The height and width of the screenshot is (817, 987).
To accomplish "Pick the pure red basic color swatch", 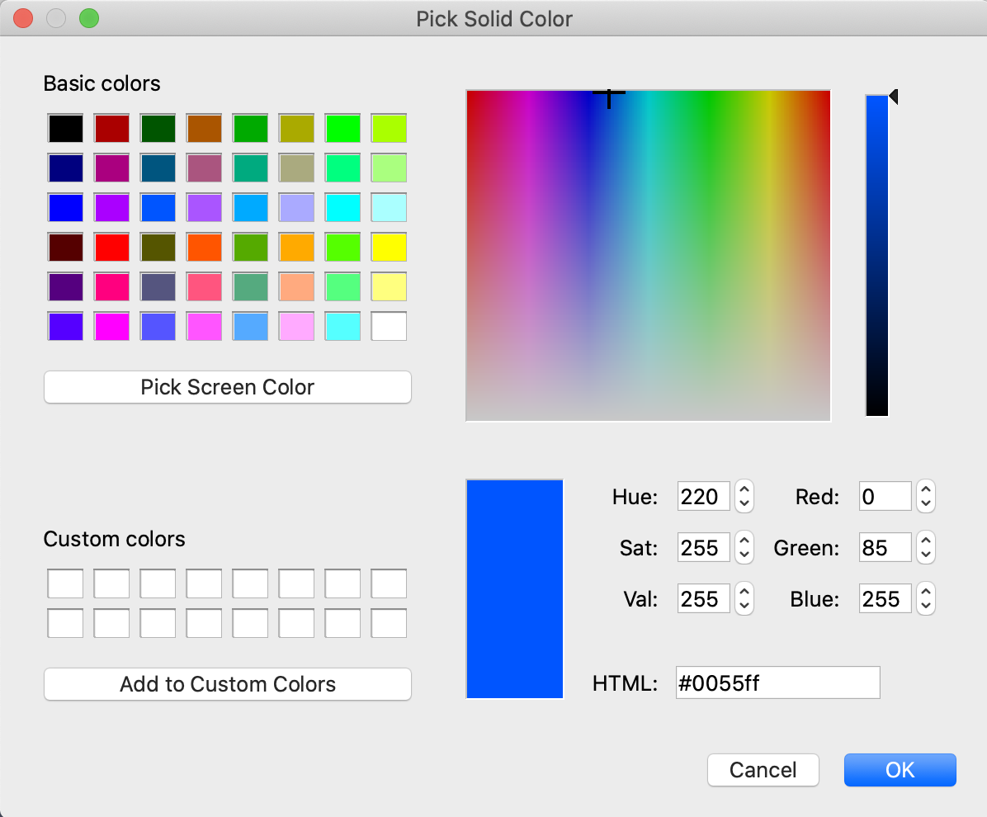I will tap(111, 248).
